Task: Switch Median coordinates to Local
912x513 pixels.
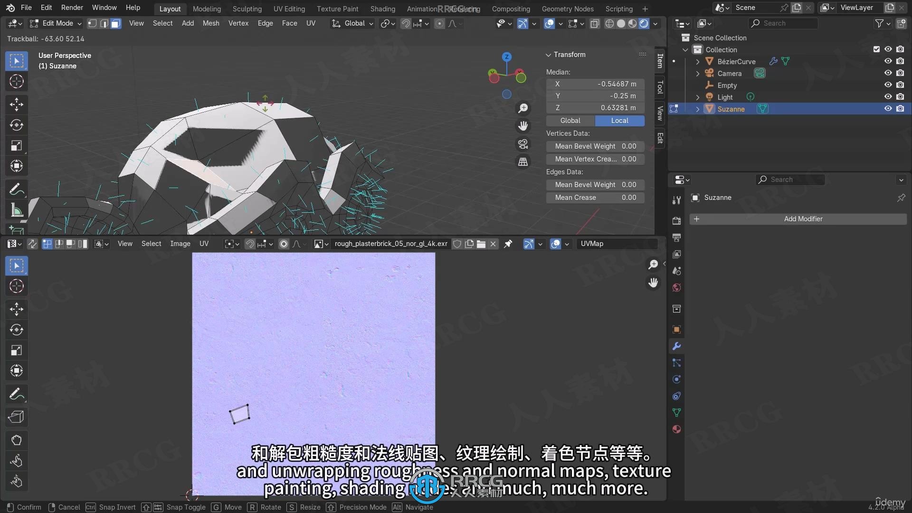Action: click(x=620, y=121)
